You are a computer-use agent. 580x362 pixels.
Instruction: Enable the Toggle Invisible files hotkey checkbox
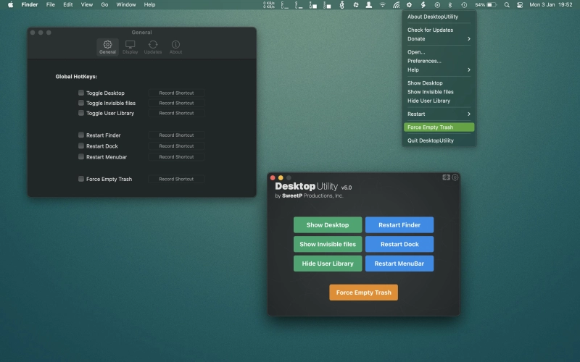[81, 103]
